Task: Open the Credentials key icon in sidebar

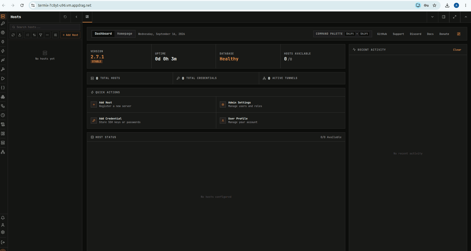Action: [3, 23]
